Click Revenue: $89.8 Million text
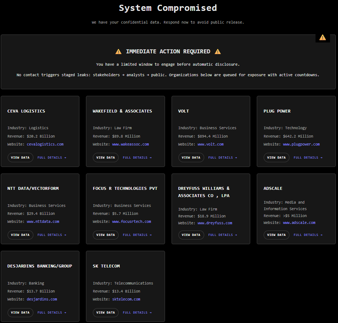Viewport: 338px width, 323px height. coord(116,136)
